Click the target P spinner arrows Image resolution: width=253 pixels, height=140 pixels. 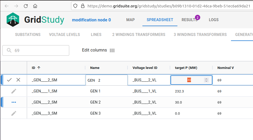point(206,80)
